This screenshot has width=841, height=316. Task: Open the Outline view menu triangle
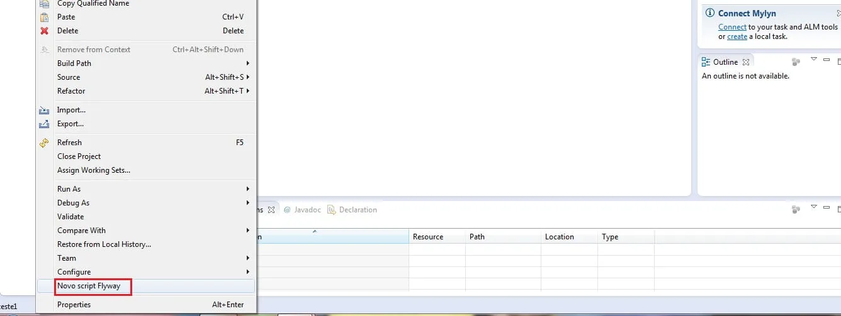pos(813,60)
